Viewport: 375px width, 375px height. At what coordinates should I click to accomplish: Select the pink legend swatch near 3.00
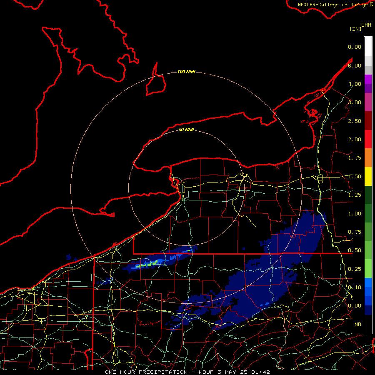[368, 102]
